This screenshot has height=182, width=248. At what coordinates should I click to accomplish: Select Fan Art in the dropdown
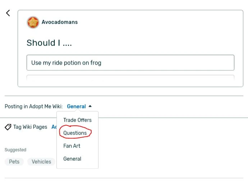pyautogui.click(x=72, y=146)
